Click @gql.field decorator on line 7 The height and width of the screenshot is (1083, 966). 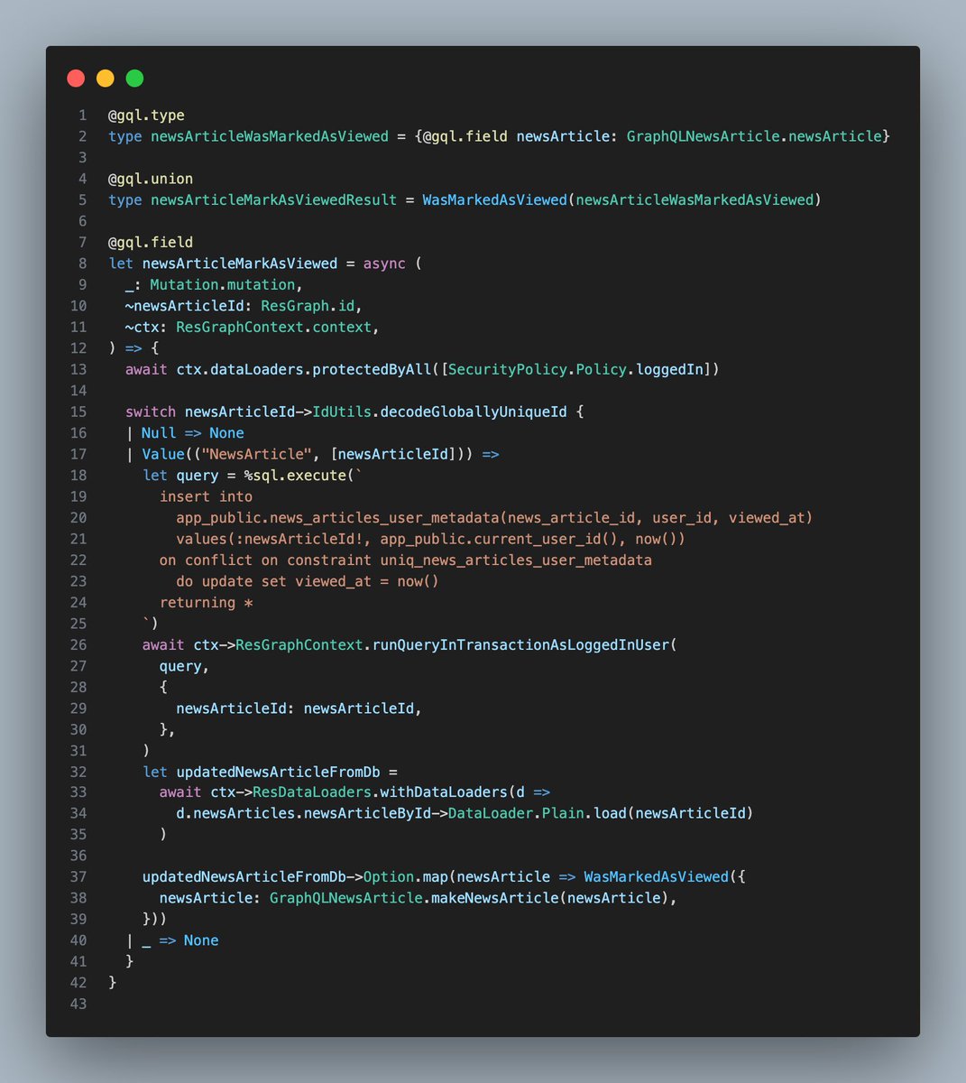151,242
